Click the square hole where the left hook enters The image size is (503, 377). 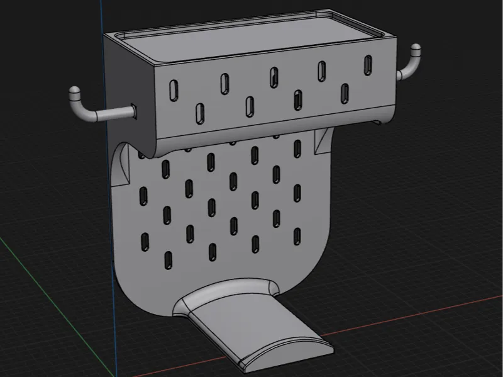click(x=134, y=111)
